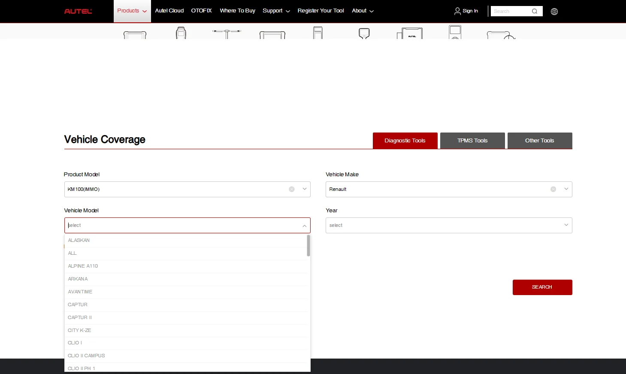The height and width of the screenshot is (374, 626).
Task: Select ALL from the model list
Action: tap(186, 253)
